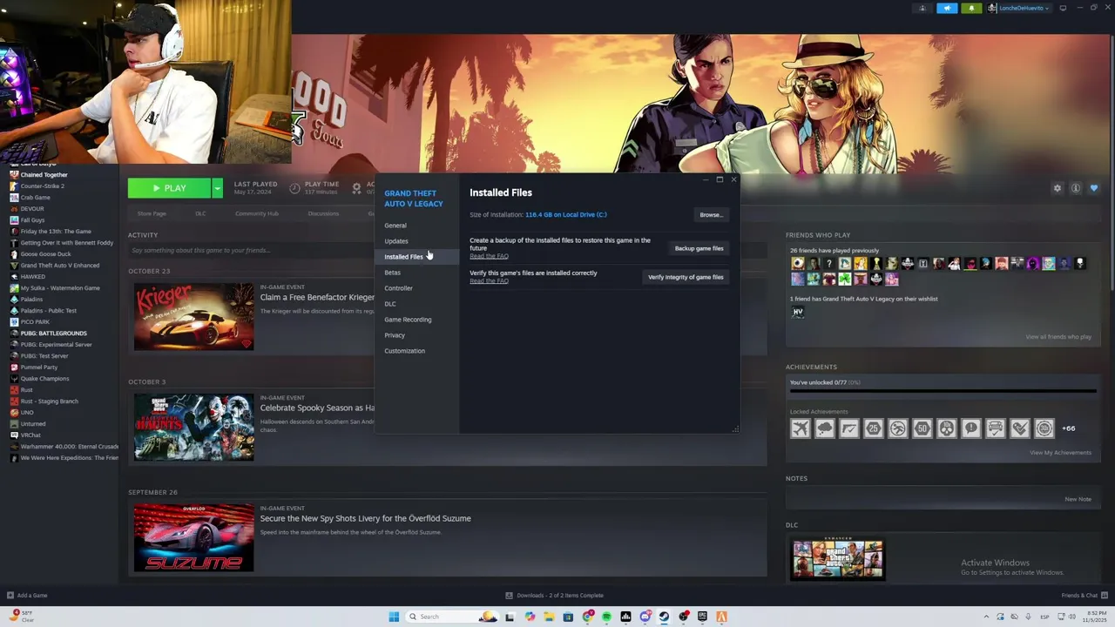
Task: Select Chained Together in the library list
Action: tap(44, 175)
